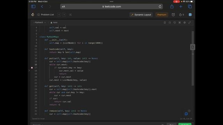Open editor settings gear
The width and height of the screenshot is (223, 125).
[x=184, y=23]
